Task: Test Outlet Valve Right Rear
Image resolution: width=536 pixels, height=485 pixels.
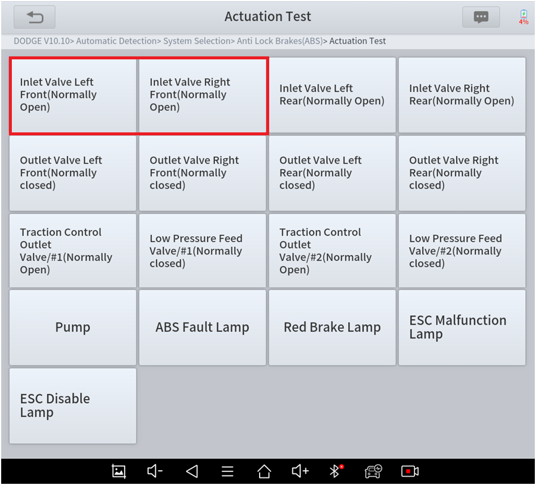Action: click(462, 173)
